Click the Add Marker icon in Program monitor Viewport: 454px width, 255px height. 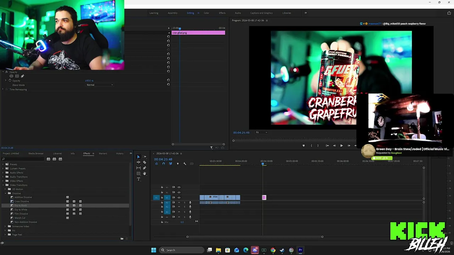point(303,146)
